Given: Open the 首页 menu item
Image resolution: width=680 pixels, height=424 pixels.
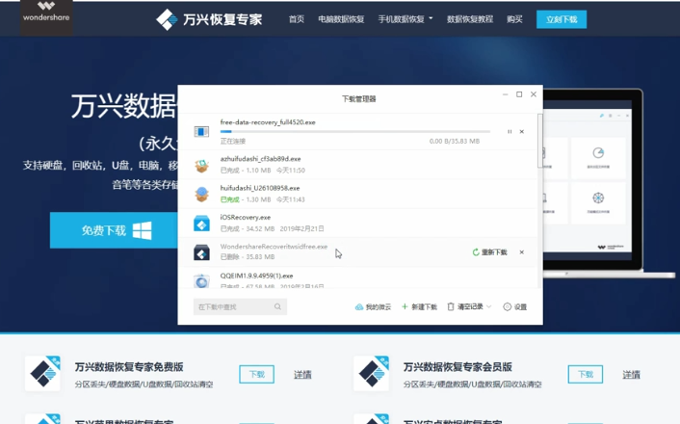Looking at the screenshot, I should [297, 19].
